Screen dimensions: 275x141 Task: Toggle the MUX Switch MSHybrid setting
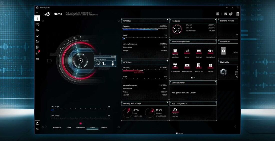(x=175, y=52)
